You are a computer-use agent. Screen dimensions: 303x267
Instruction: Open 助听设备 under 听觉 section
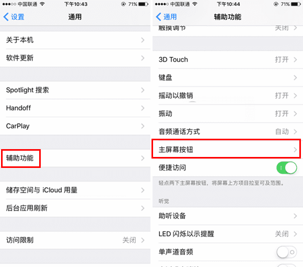(x=228, y=216)
